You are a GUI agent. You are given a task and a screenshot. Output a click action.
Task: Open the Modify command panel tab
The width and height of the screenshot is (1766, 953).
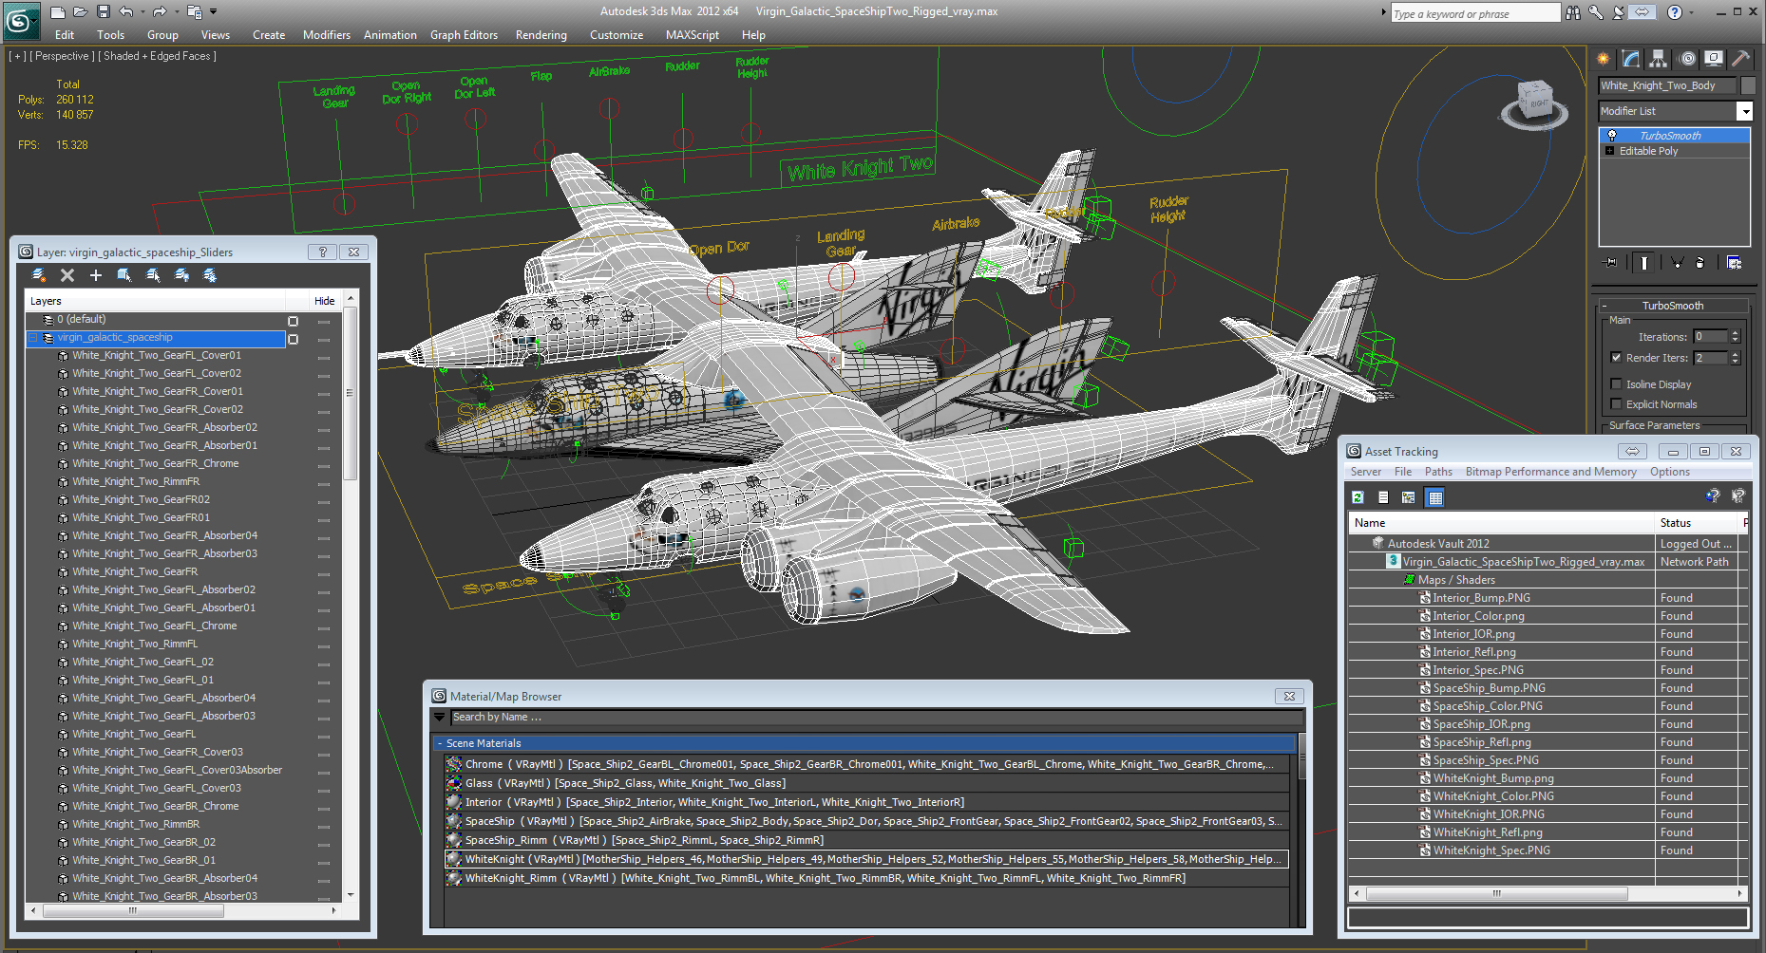point(1631,59)
